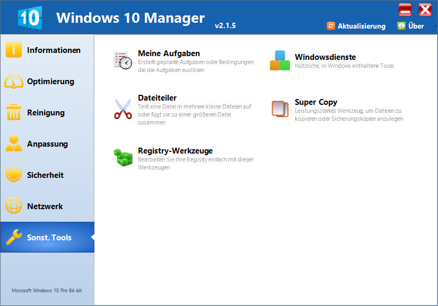Minimize the Windows 10 Manager window
438x306 pixels.
[405, 10]
